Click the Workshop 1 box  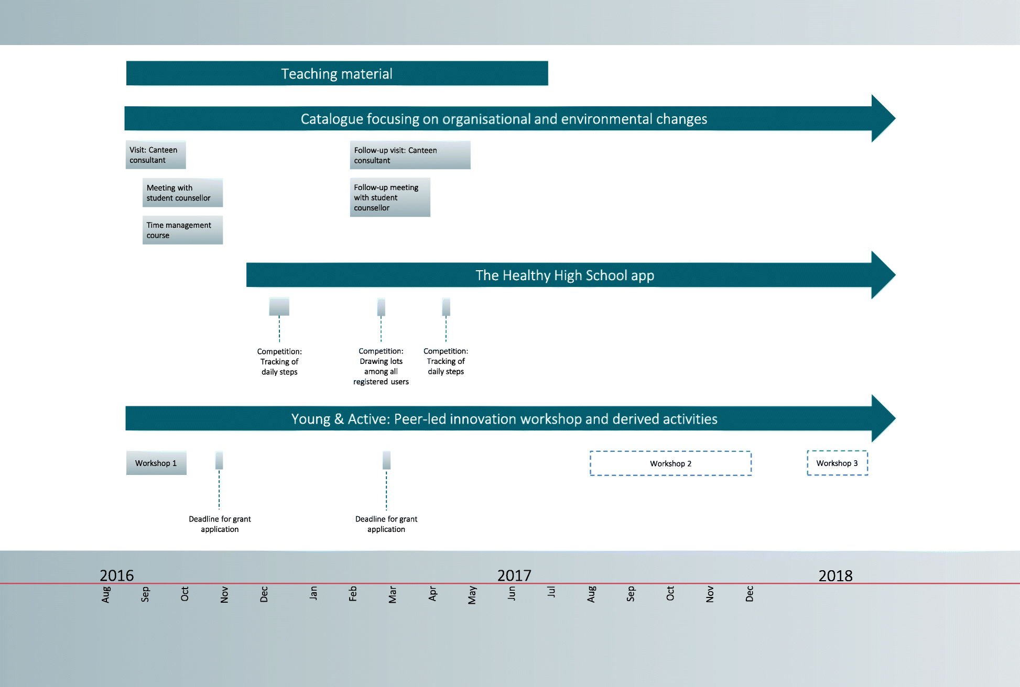[156, 463]
